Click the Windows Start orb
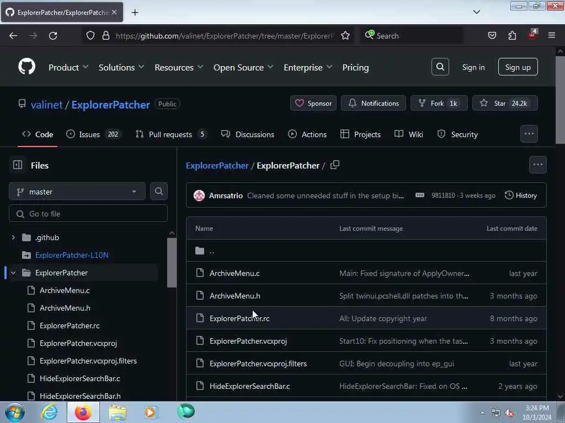The height and width of the screenshot is (423, 565). pos(15,412)
